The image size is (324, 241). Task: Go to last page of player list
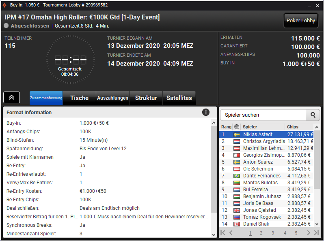click(316, 233)
